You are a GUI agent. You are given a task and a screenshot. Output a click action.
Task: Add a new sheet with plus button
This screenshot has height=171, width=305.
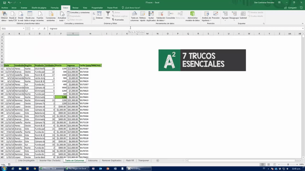click(x=158, y=161)
